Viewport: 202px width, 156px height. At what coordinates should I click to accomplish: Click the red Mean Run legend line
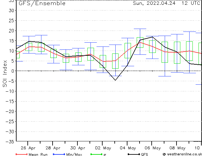(21, 154)
